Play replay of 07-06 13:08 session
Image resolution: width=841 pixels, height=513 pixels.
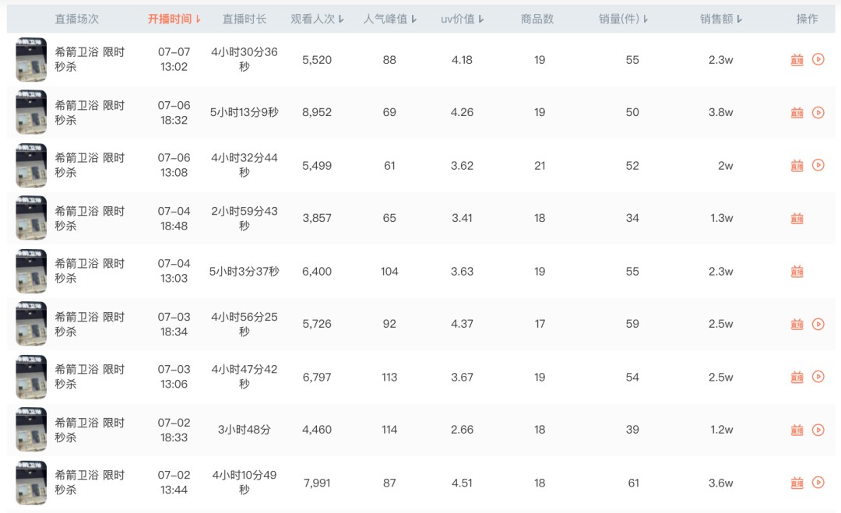point(818,164)
